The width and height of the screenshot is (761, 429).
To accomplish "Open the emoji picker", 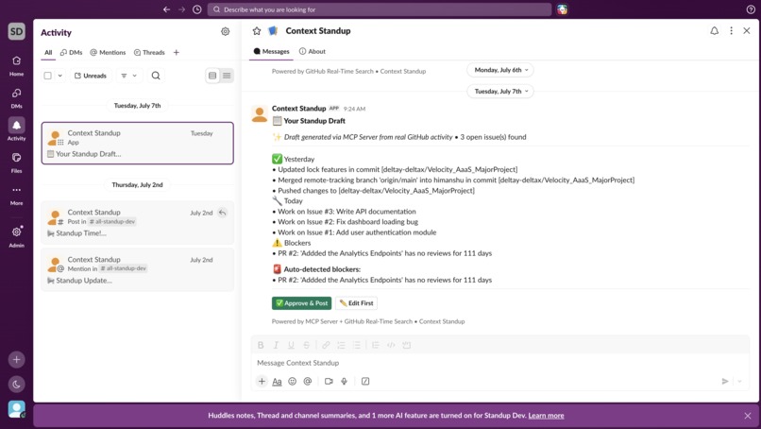I will coord(292,382).
